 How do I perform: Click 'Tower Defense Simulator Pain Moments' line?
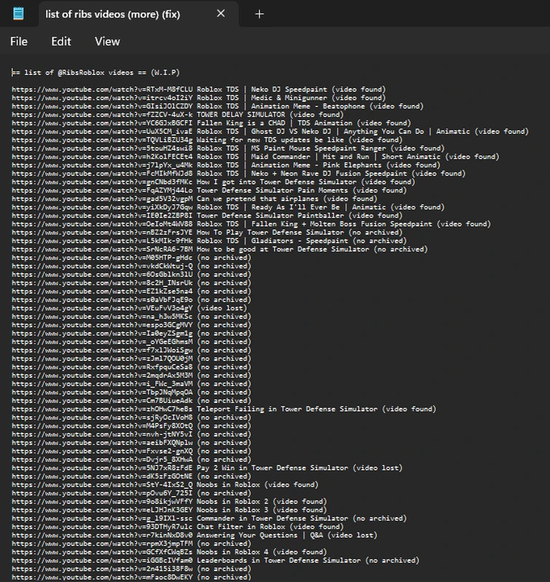click(209, 190)
